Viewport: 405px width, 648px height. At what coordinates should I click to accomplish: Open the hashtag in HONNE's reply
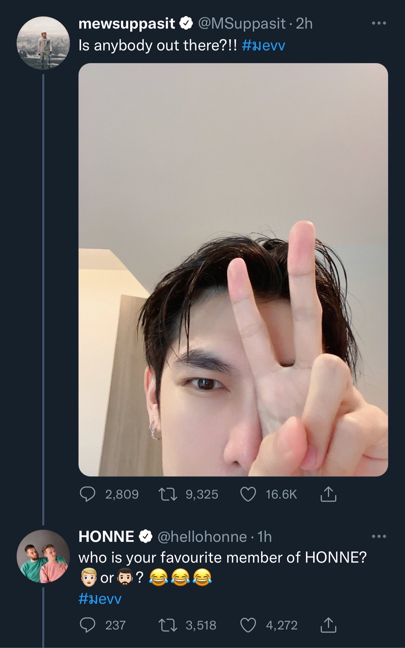(x=100, y=599)
